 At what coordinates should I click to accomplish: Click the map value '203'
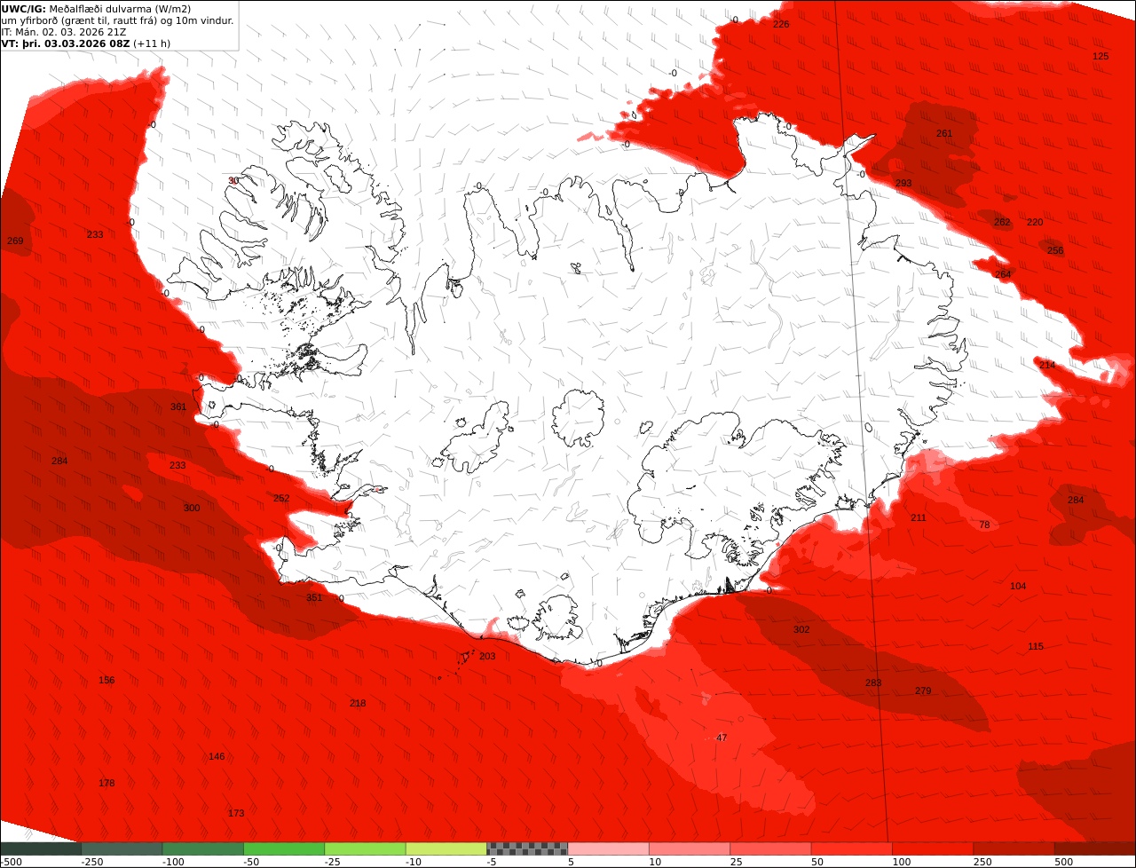(487, 656)
